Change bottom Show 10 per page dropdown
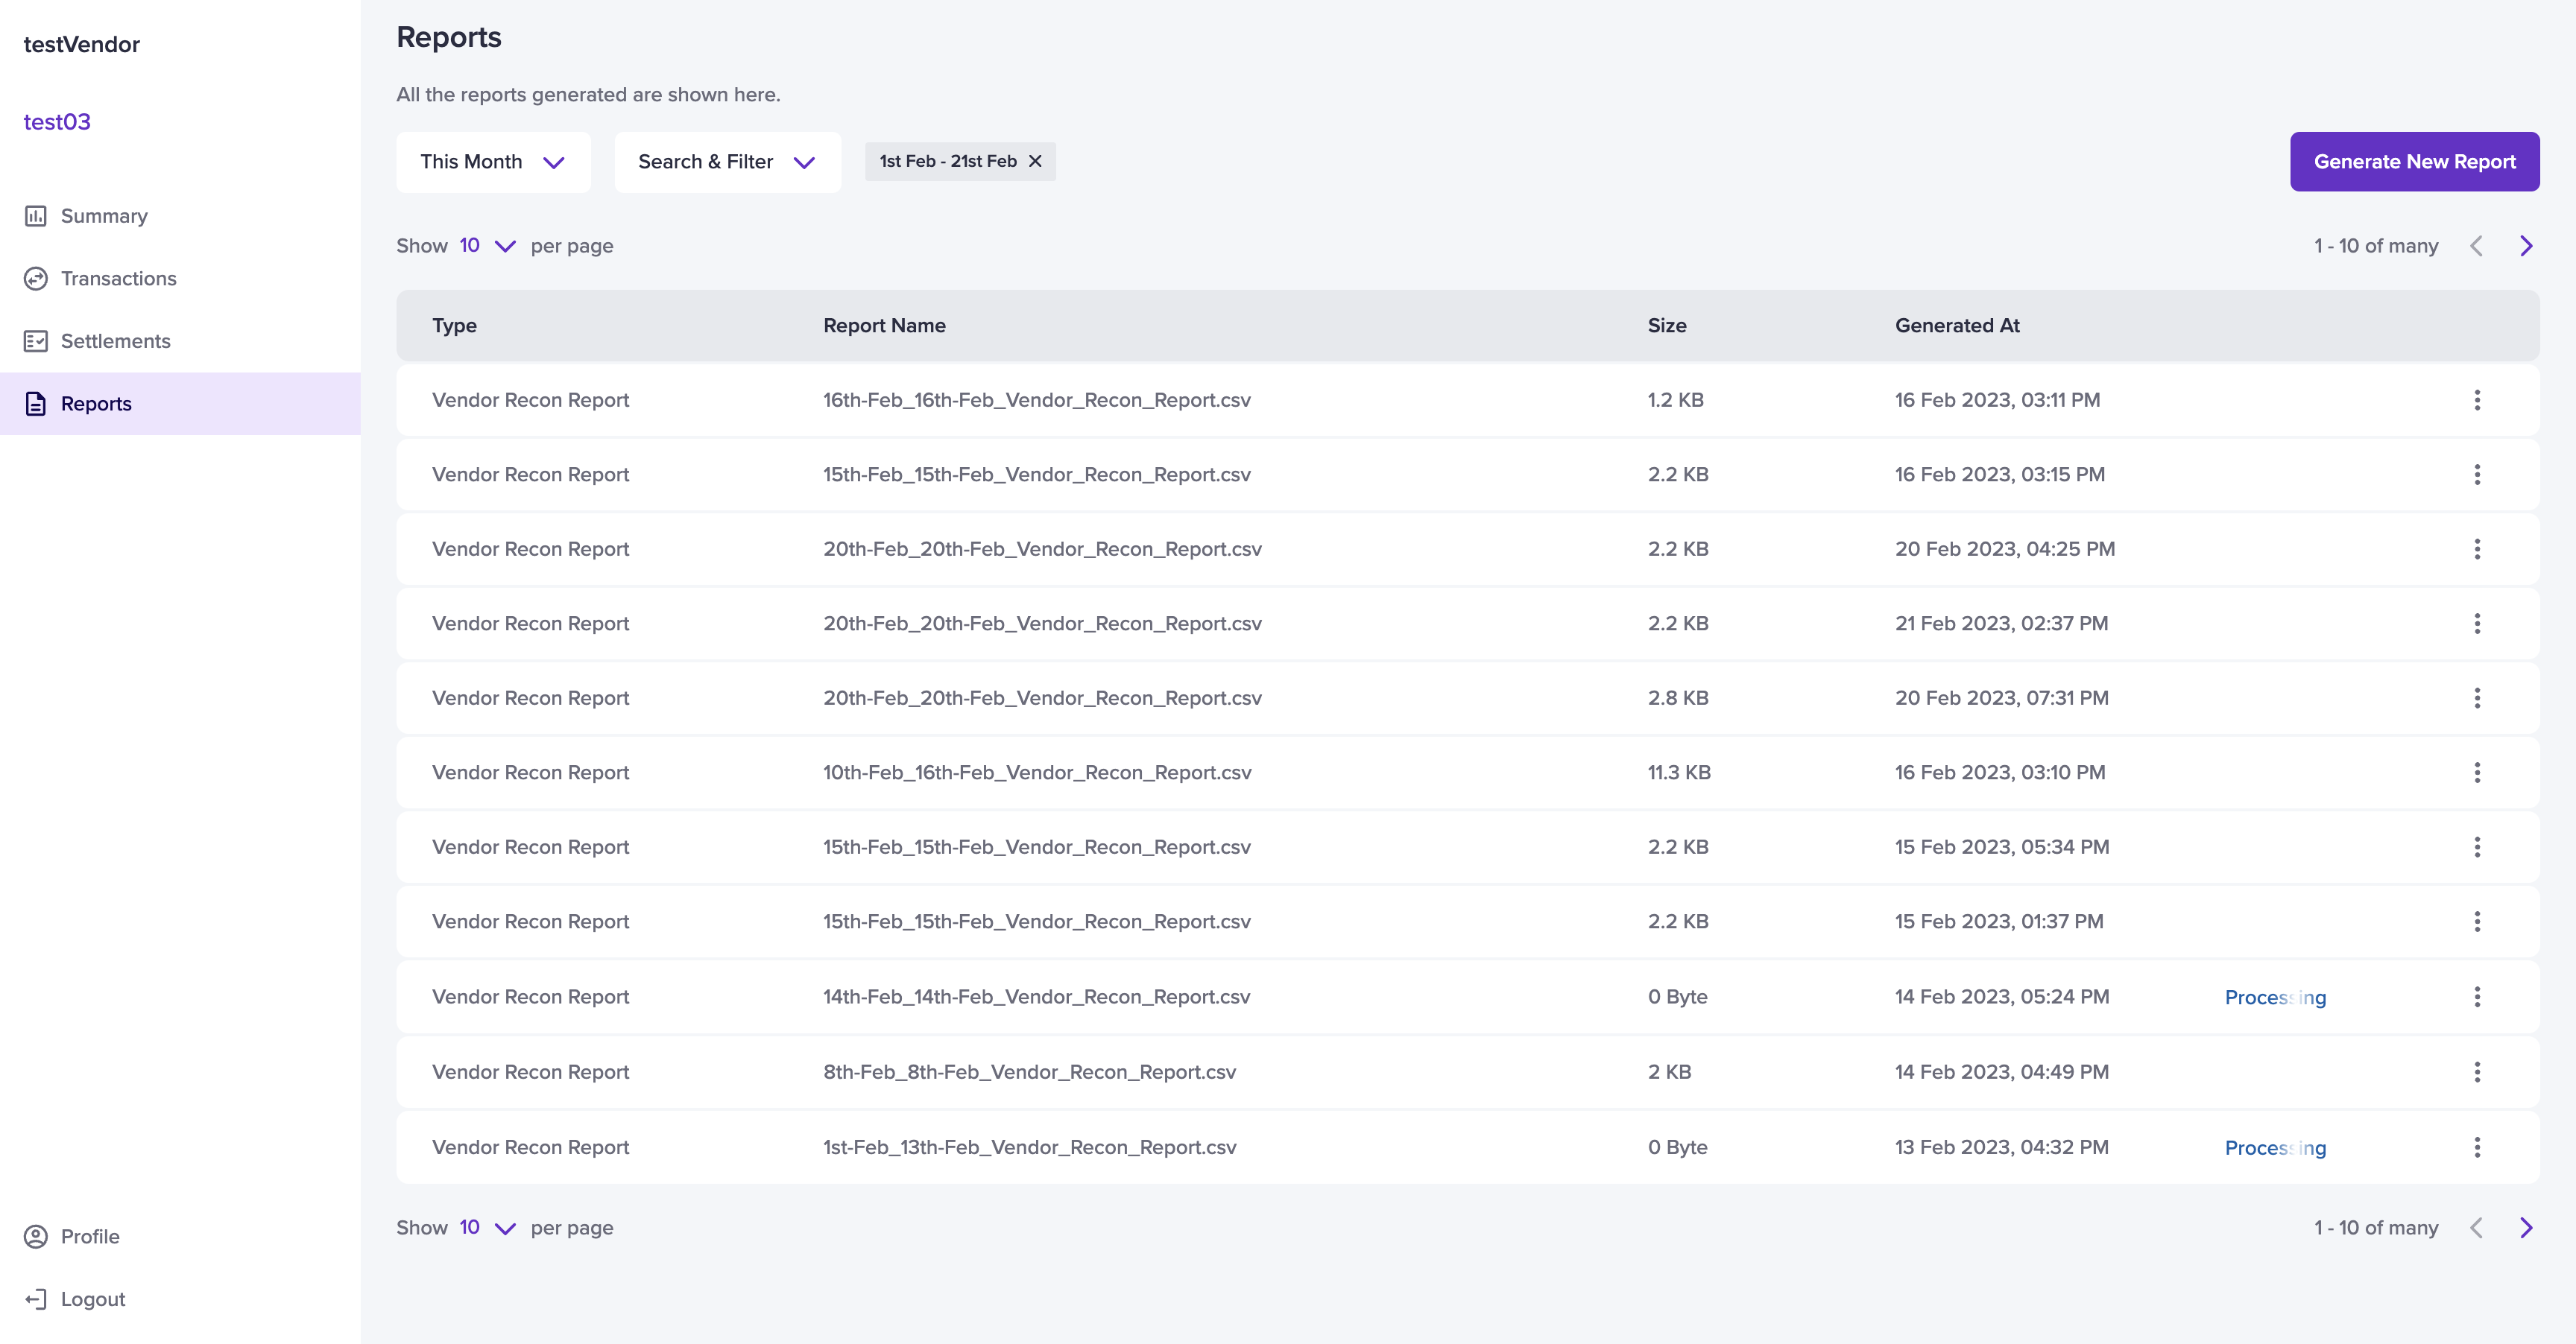Image resolution: width=2576 pixels, height=1344 pixels. [487, 1228]
